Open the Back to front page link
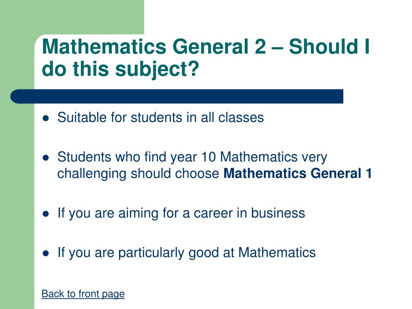This screenshot has height=309, width=412. click(x=83, y=294)
